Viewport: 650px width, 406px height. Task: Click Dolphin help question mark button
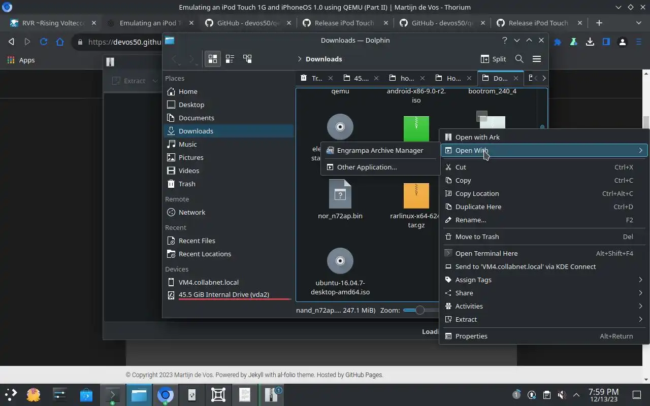[x=504, y=40]
